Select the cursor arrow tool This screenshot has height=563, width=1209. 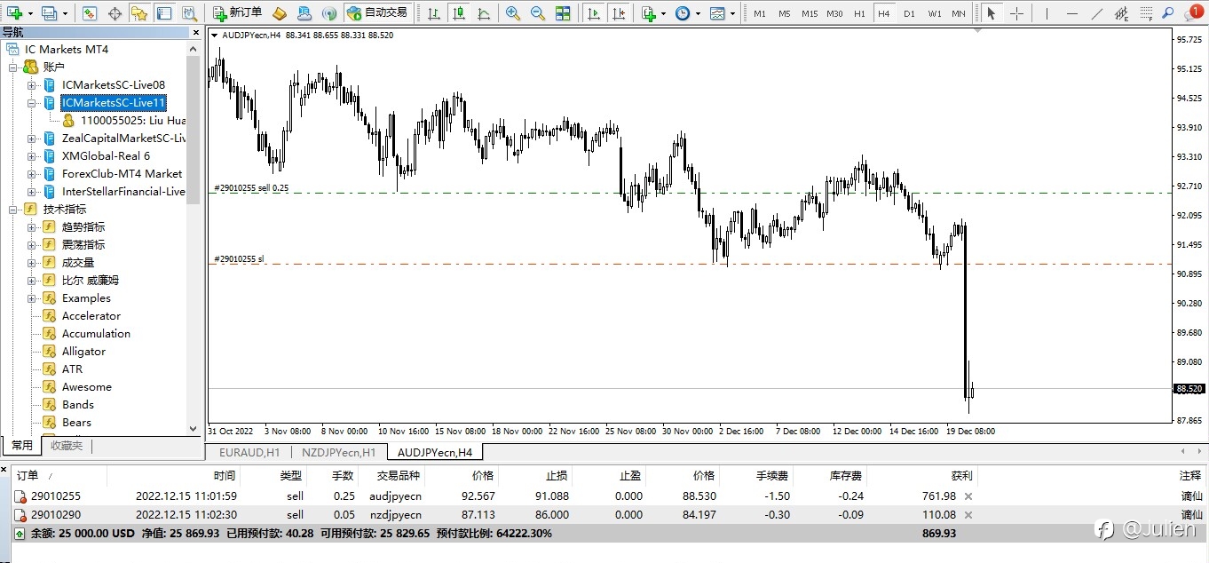[x=991, y=13]
